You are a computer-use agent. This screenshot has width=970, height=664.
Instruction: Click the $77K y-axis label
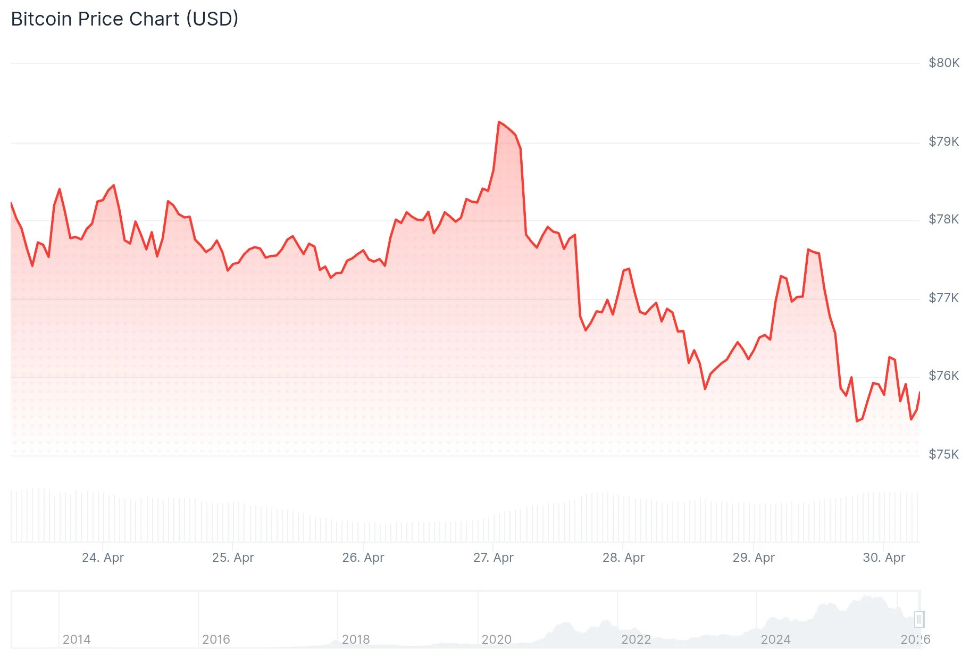click(944, 298)
